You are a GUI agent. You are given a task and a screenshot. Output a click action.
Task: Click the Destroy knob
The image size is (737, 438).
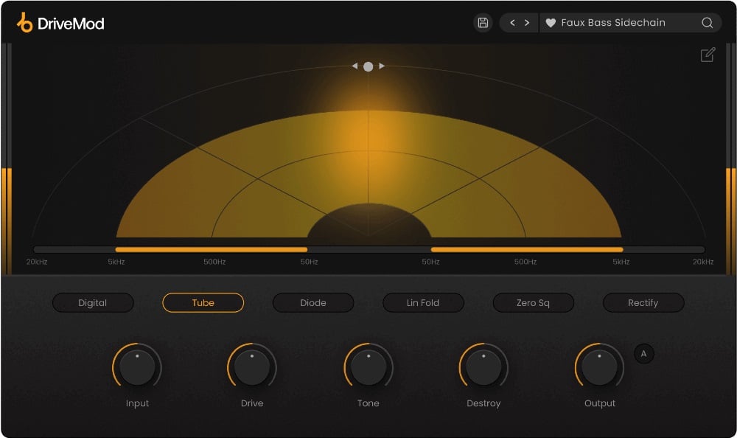[483, 367]
